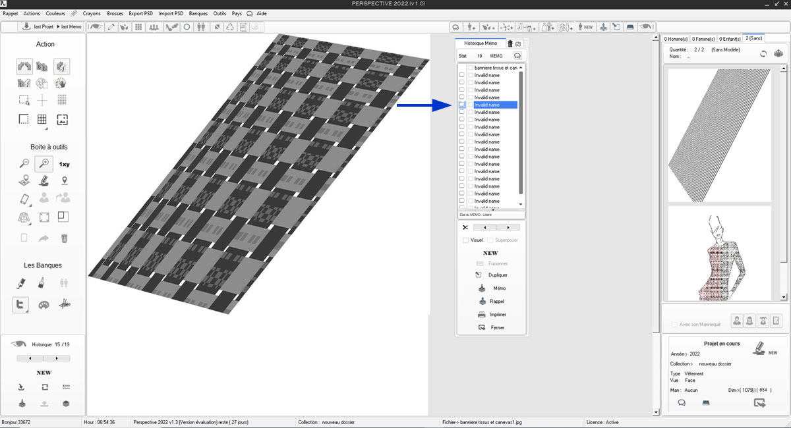Screen dimensions: 791x428
Task: Select the dress mannequin thumbnail
Action: coord(719,253)
